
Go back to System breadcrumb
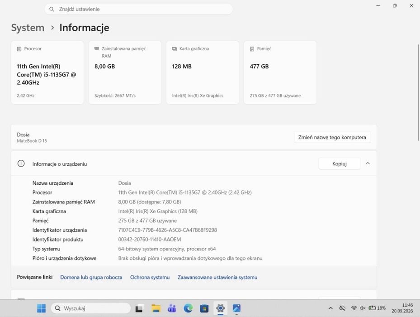[28, 28]
